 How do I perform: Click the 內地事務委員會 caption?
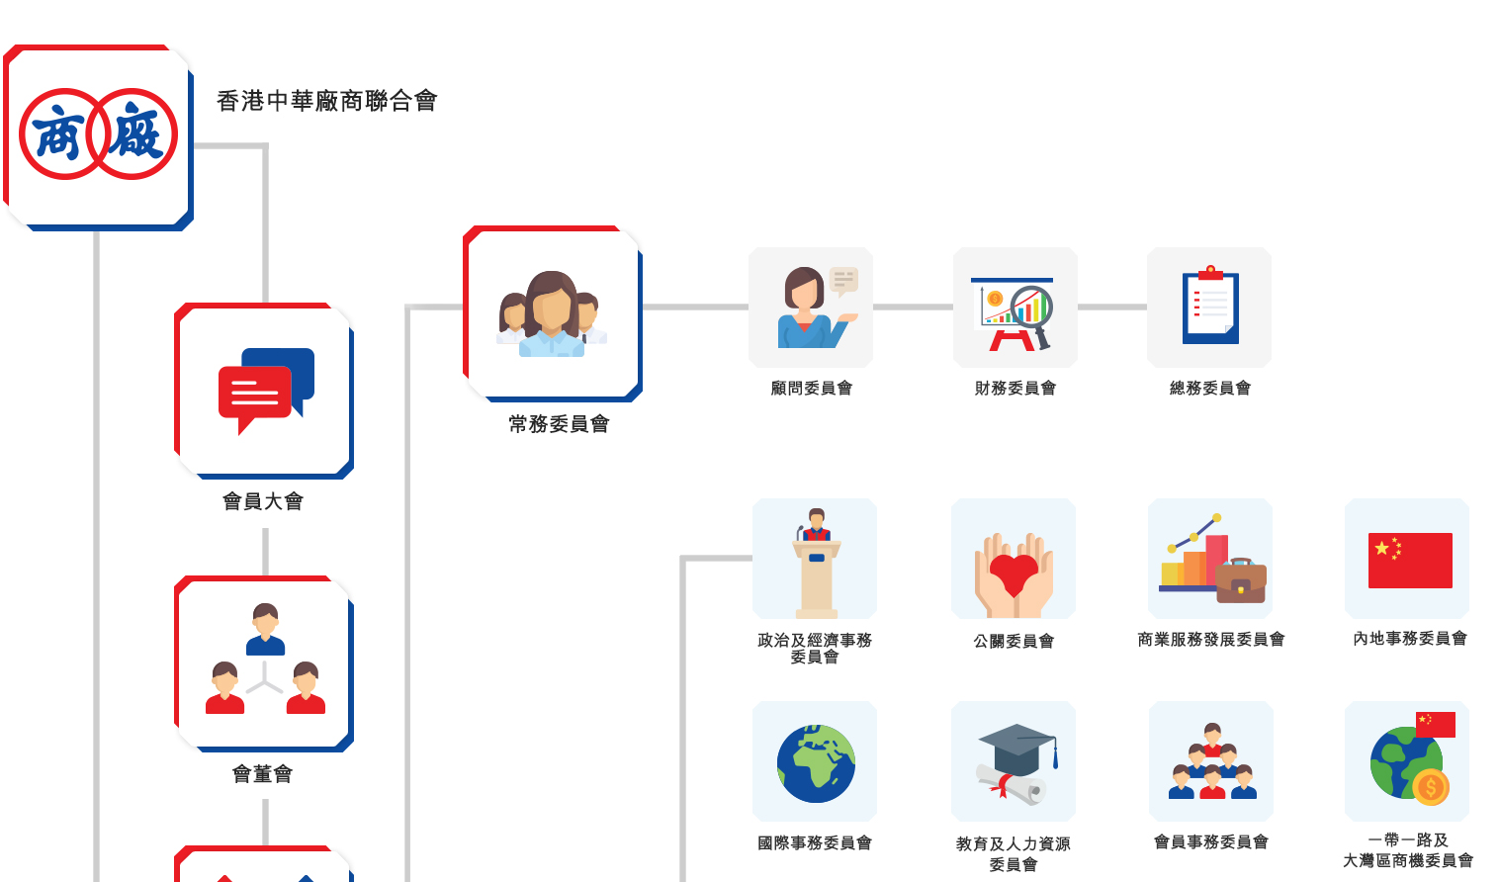coord(1410,639)
